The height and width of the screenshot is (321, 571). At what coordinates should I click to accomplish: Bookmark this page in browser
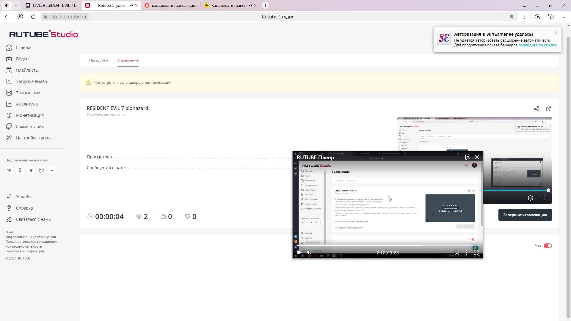point(511,17)
